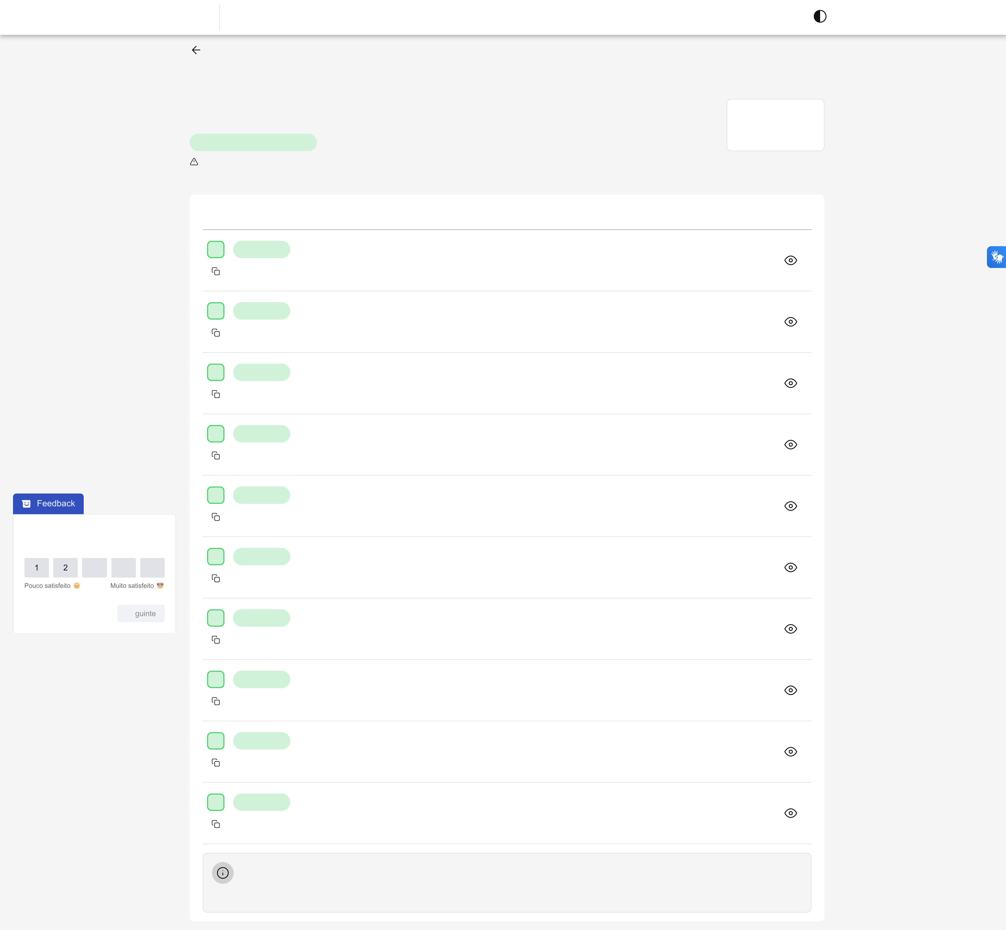Screen dimensions: 1006x930
Task: Click the Seguinte button in feedback panel
Action: pyautogui.click(x=141, y=613)
